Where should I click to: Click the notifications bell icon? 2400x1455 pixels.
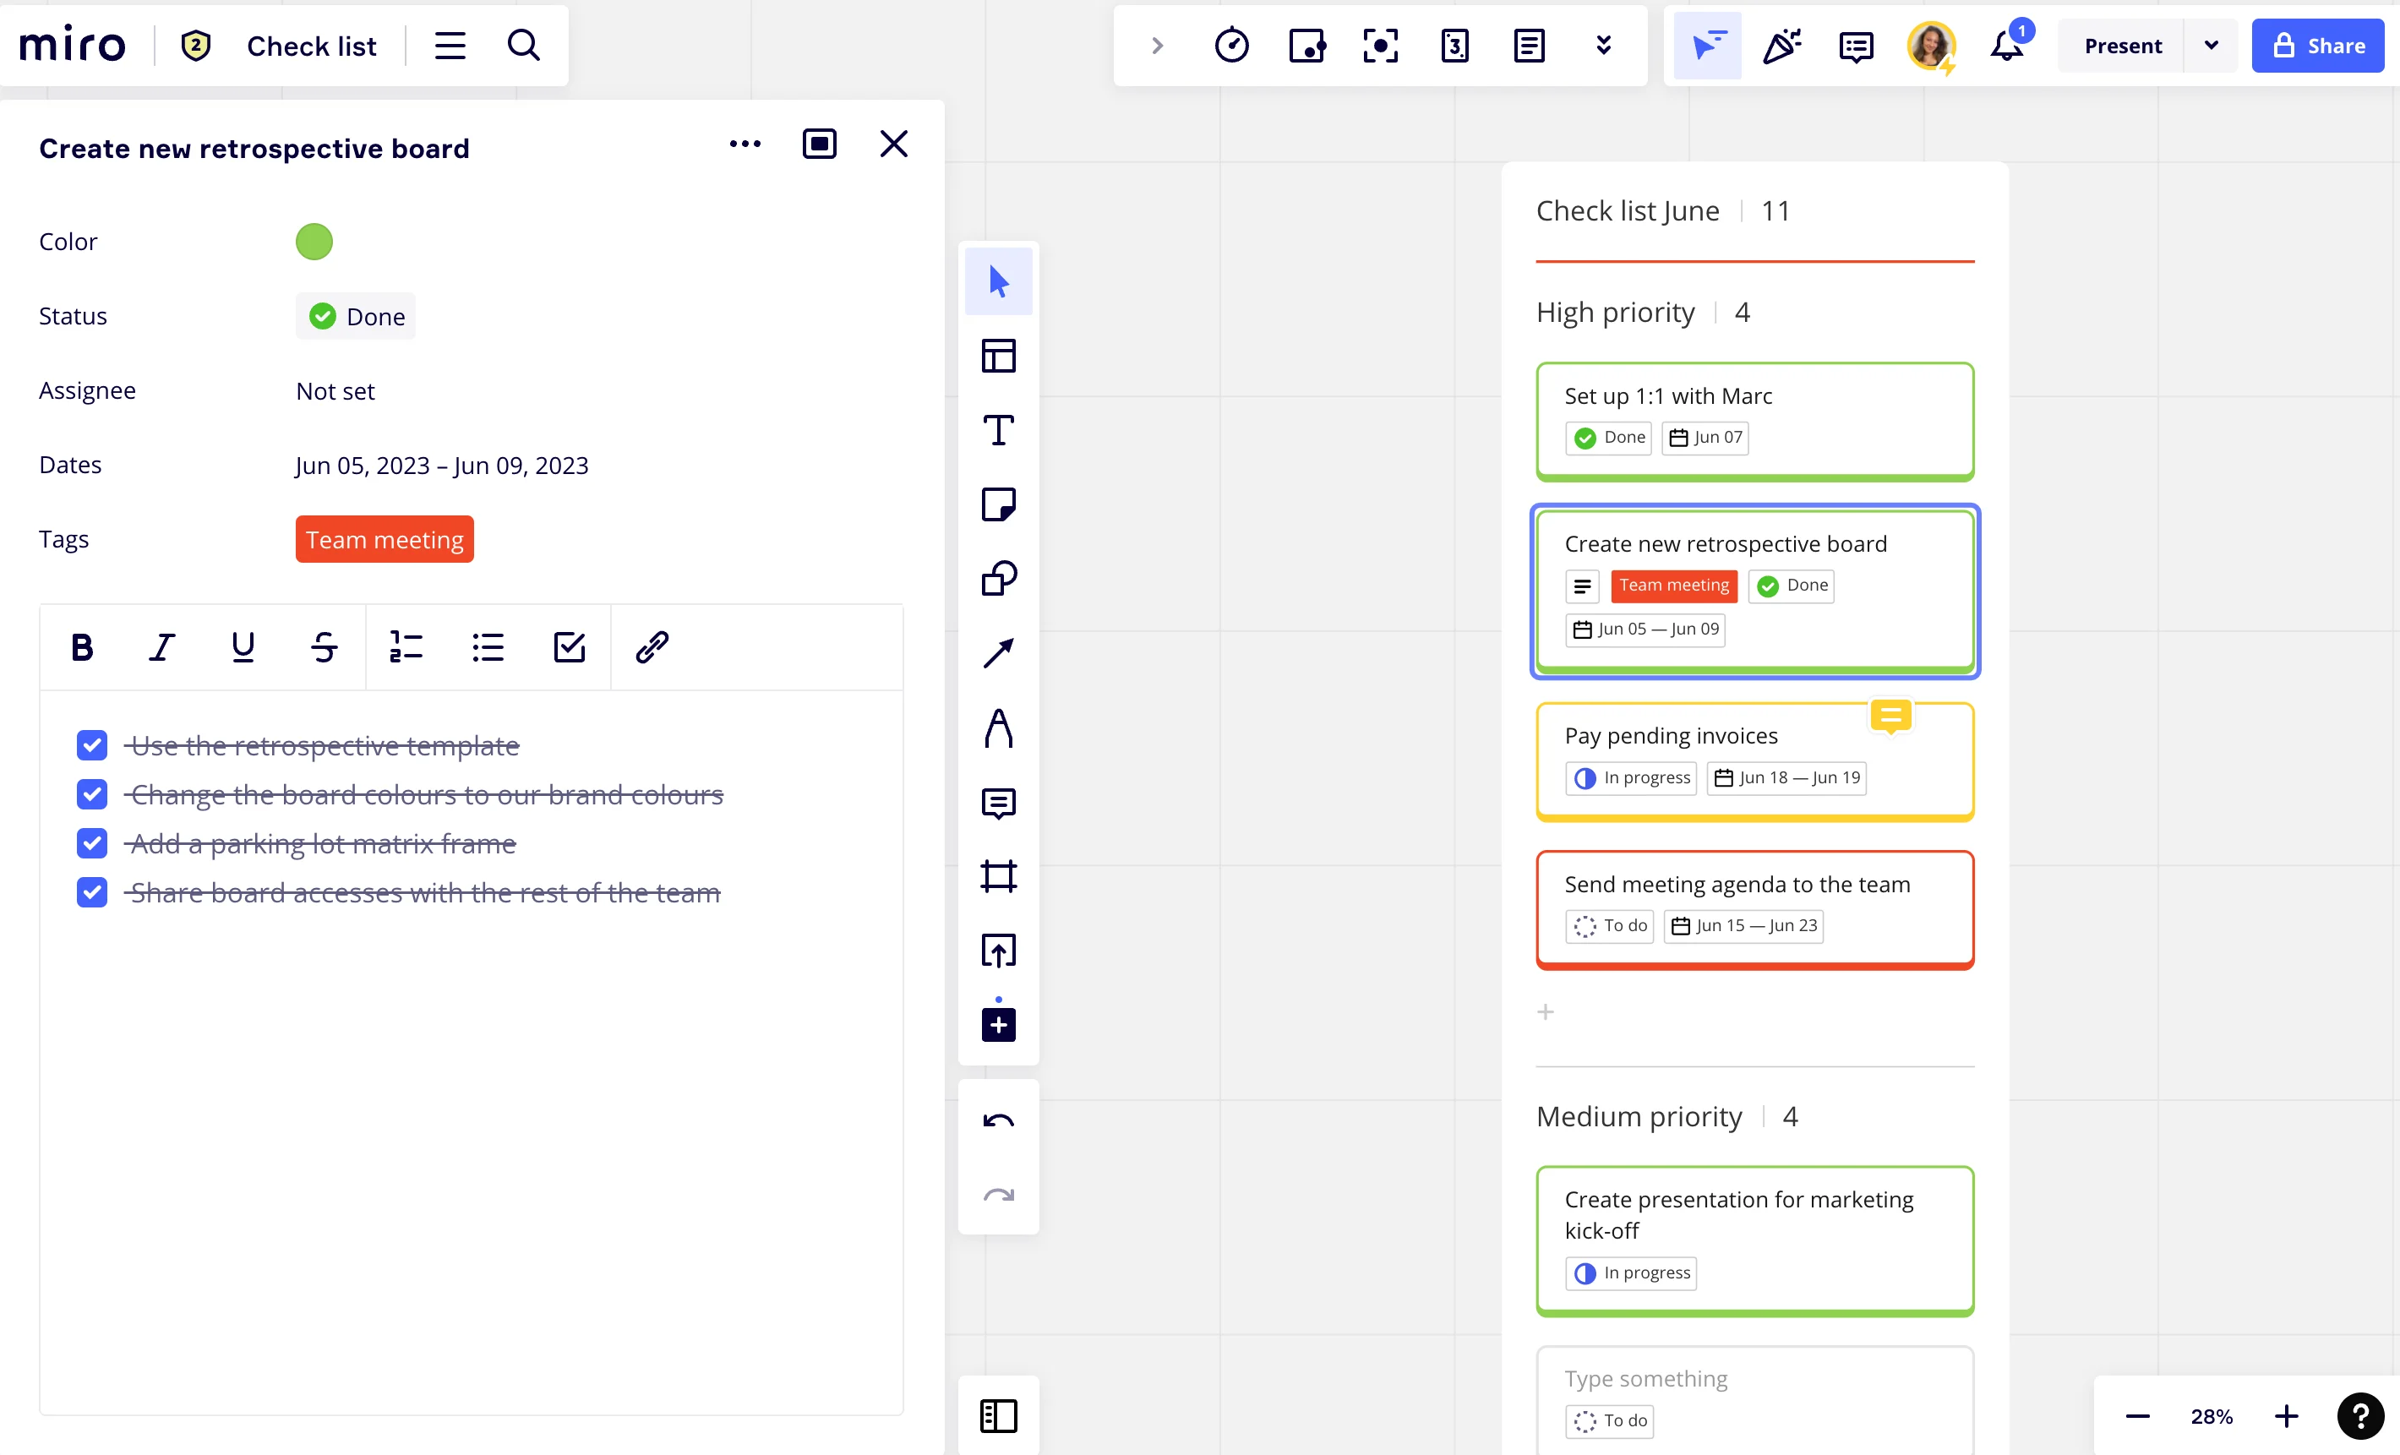pos(2005,46)
